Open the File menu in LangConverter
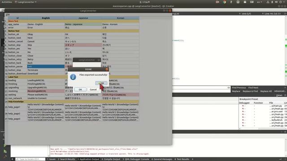Viewport: 287px width, 161px height. 8,15
